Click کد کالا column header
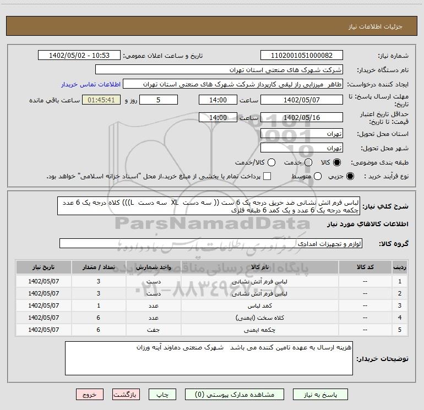 coord(365,267)
